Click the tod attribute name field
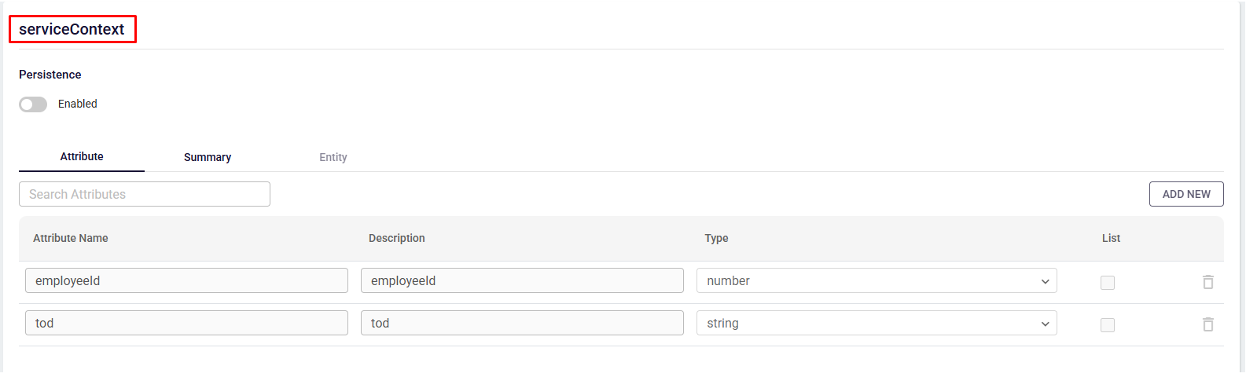1246x377 pixels. click(x=186, y=324)
